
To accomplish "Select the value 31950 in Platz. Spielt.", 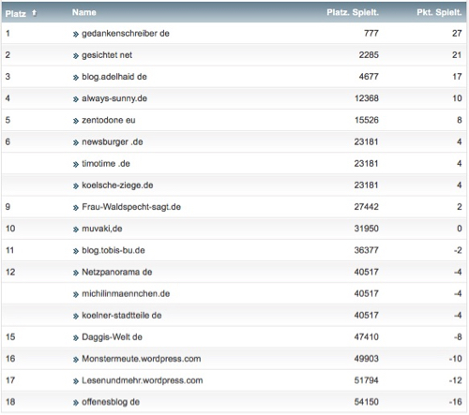I will (x=367, y=229).
